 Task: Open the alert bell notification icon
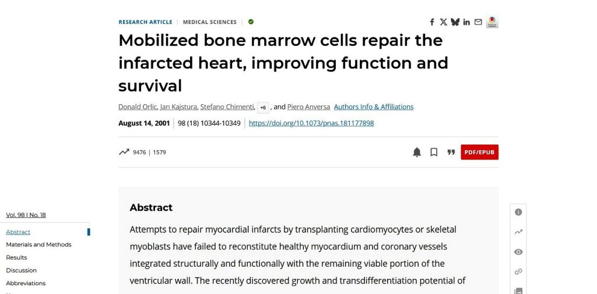(417, 152)
